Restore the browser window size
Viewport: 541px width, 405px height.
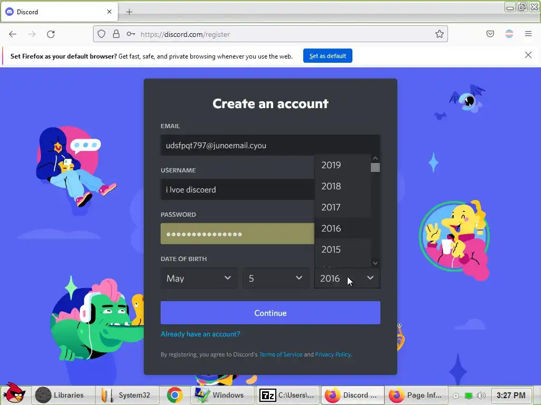click(521, 6)
